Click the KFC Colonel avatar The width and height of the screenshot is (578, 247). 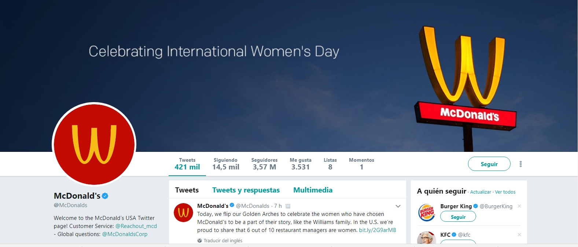click(427, 238)
